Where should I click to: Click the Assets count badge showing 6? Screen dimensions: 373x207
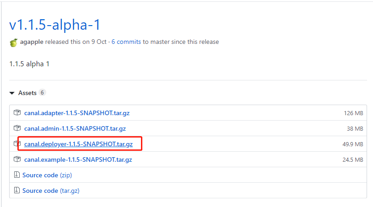(x=42, y=93)
